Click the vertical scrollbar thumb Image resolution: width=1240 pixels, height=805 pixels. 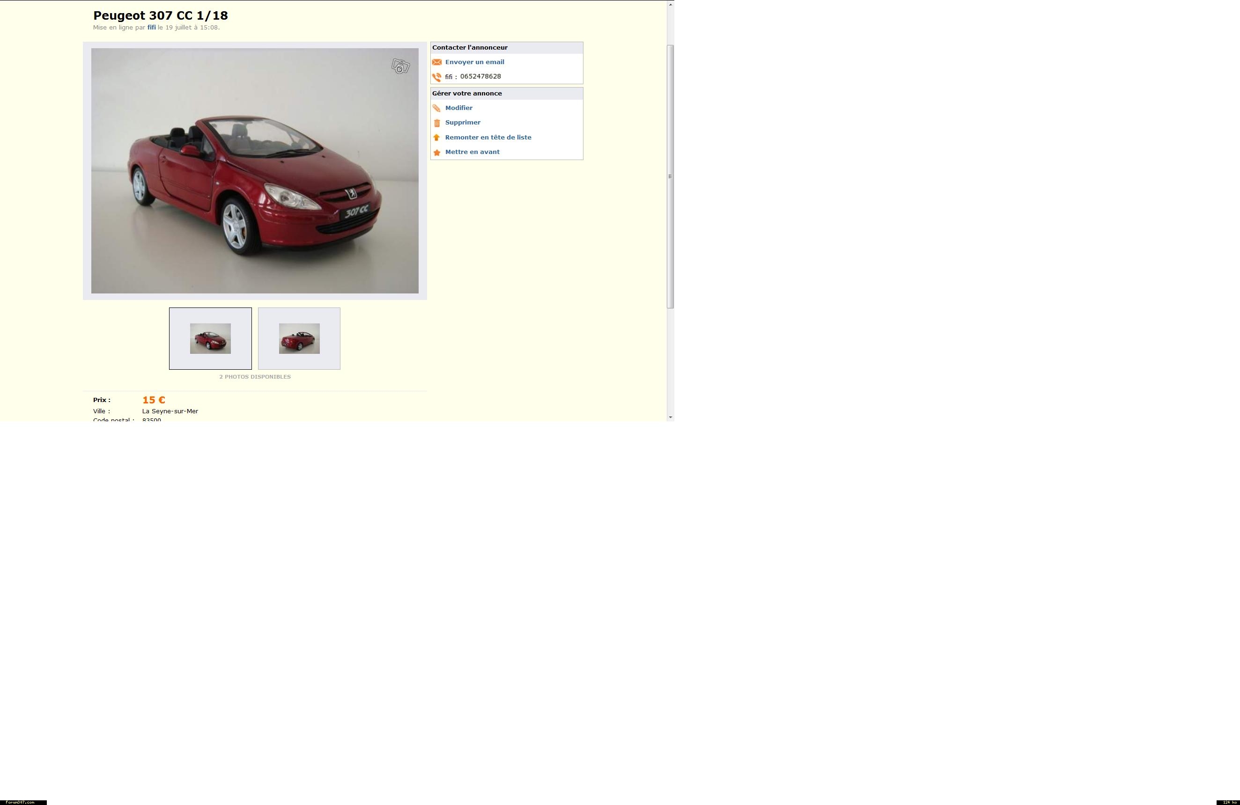(x=671, y=176)
